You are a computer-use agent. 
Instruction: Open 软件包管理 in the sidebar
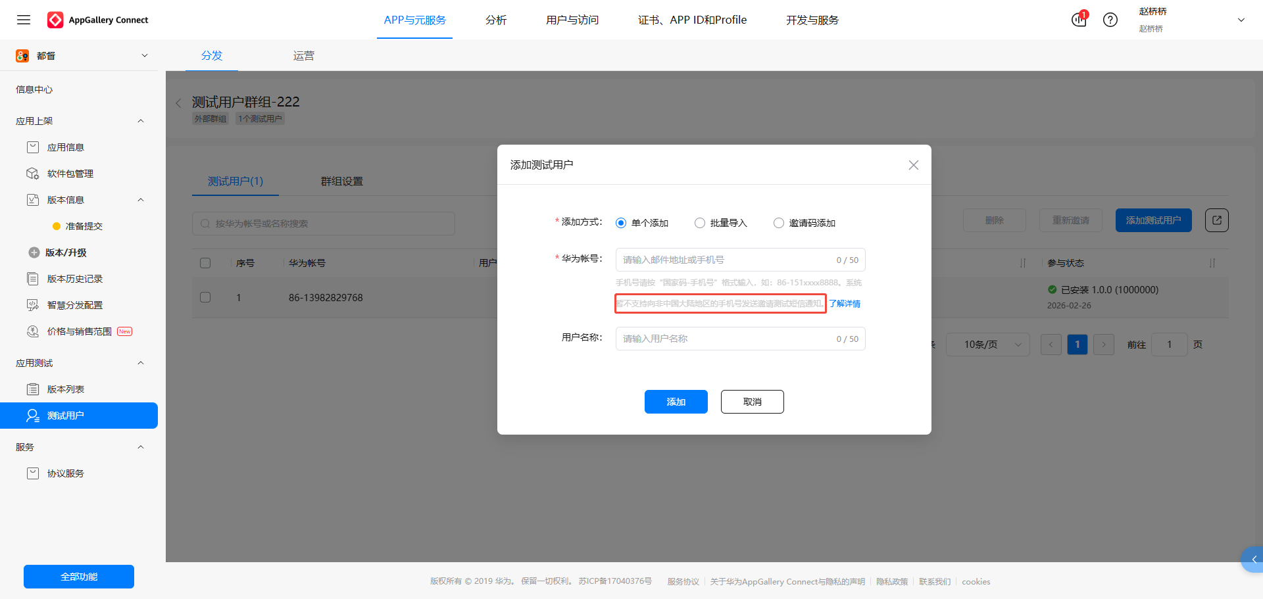[70, 174]
